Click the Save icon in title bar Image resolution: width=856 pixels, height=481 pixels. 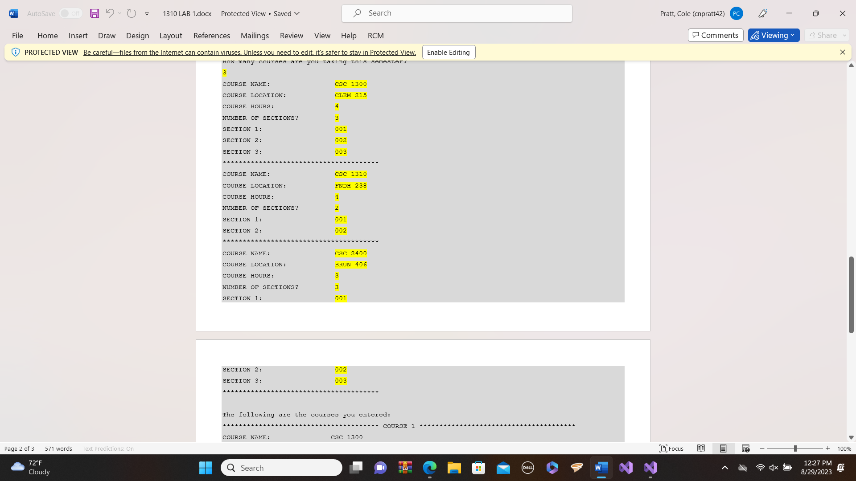[94, 13]
